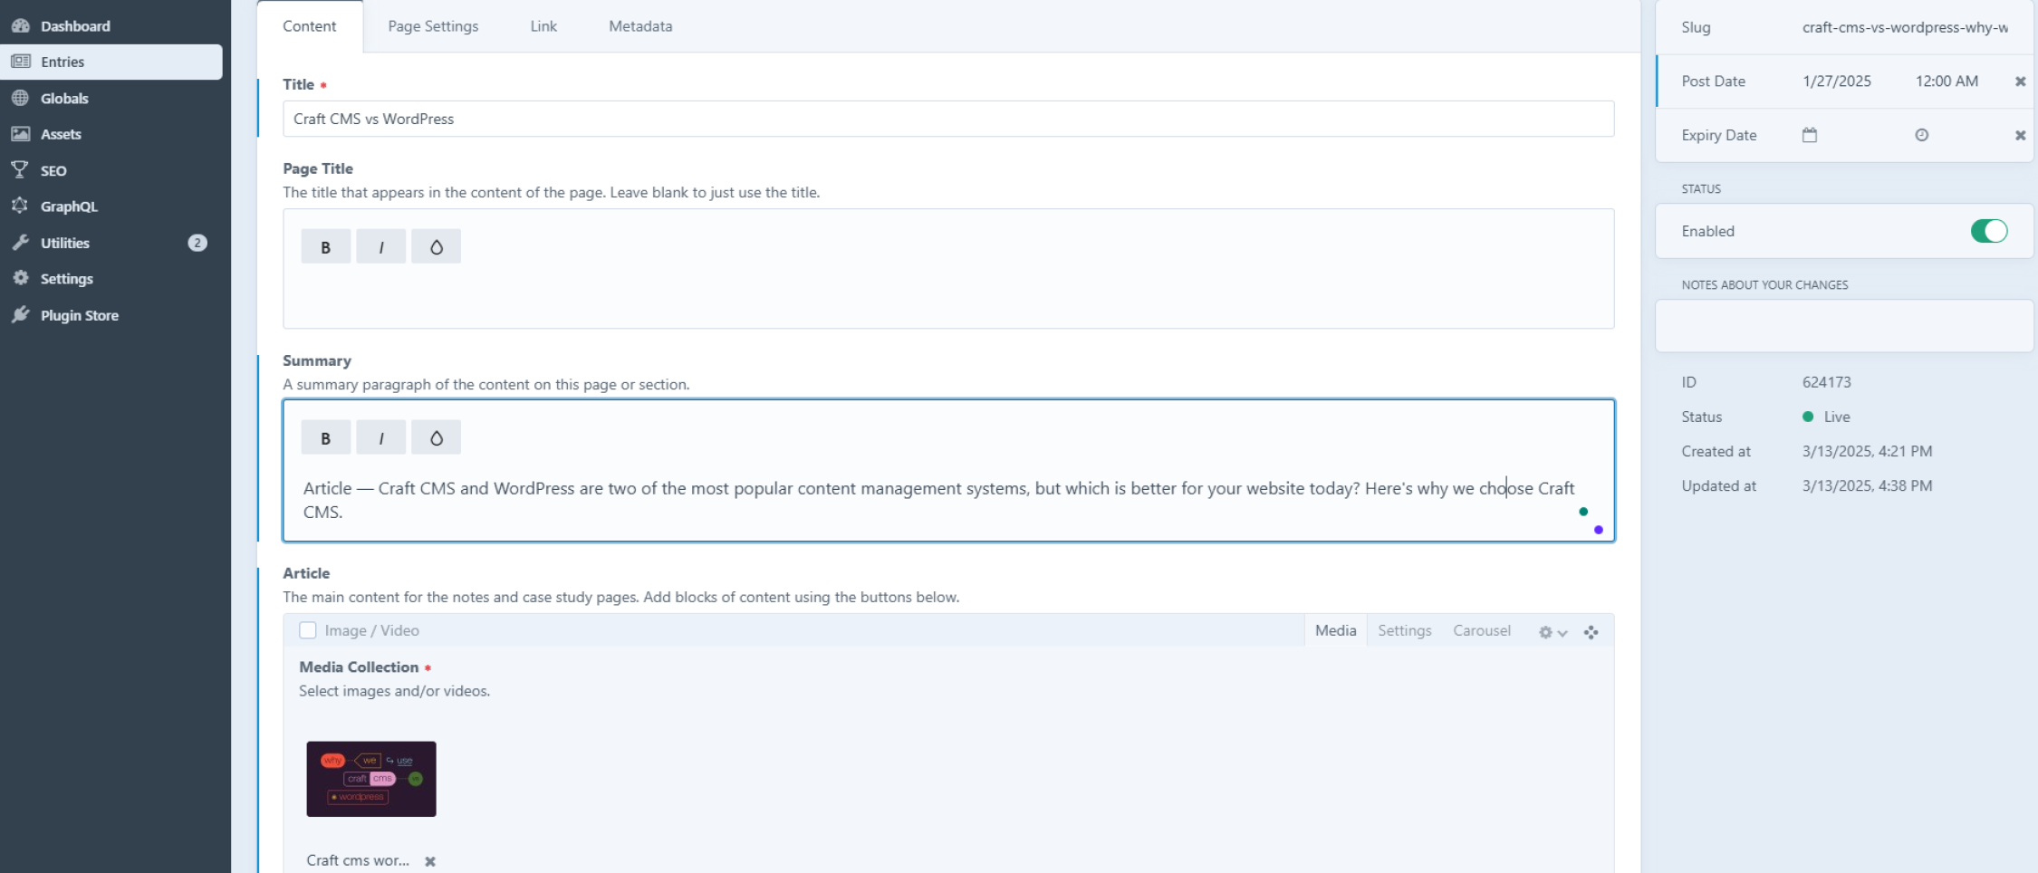Check the Image / Video block checkbox
This screenshot has width=2038, height=873.
[308, 630]
